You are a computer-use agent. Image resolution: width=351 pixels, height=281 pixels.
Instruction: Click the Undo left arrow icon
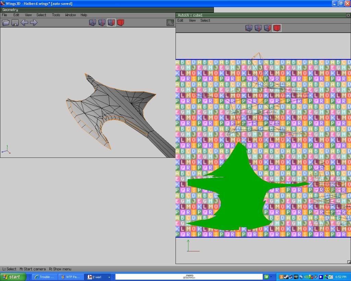[x=24, y=23]
